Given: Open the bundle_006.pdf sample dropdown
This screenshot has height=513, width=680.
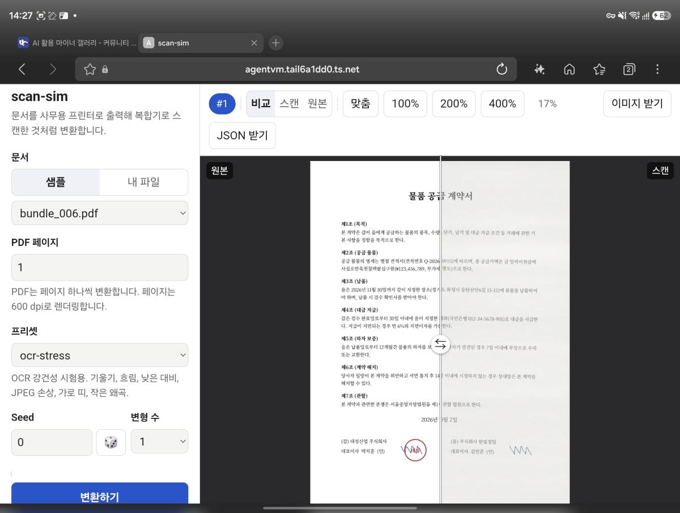Looking at the screenshot, I should pos(100,213).
